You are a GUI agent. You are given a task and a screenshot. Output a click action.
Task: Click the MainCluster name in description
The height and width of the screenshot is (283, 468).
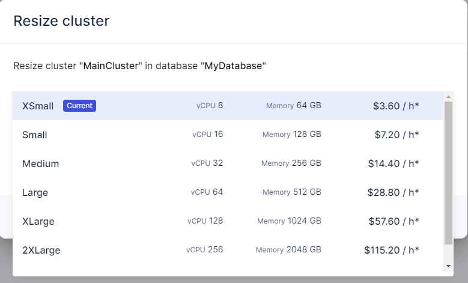point(111,66)
